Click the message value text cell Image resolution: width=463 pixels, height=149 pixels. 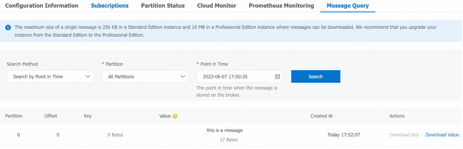point(225,130)
